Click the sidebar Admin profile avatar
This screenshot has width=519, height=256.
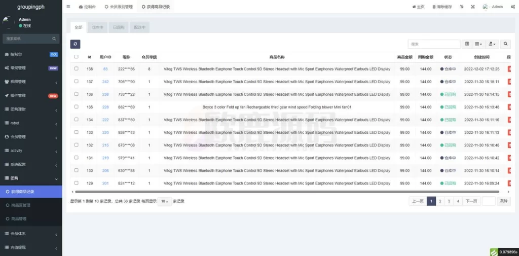tap(8, 22)
